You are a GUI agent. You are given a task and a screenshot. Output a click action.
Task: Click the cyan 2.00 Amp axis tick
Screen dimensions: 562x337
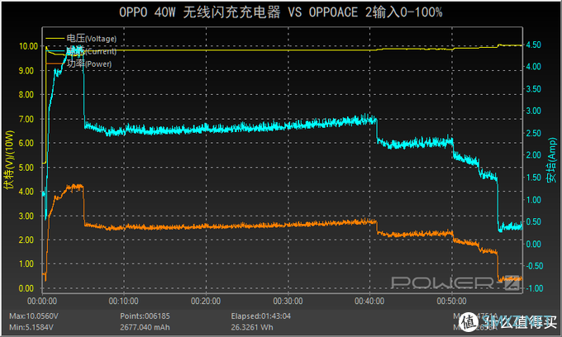click(x=533, y=155)
